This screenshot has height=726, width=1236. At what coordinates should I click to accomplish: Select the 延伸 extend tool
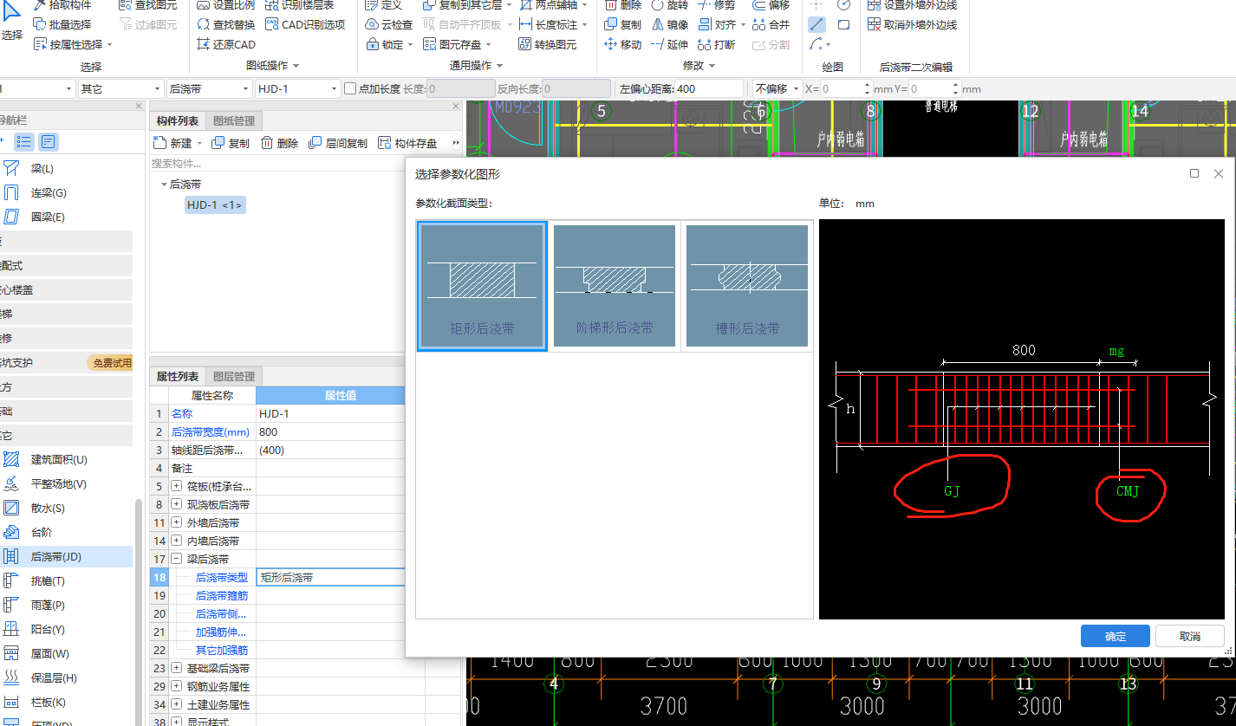670,44
